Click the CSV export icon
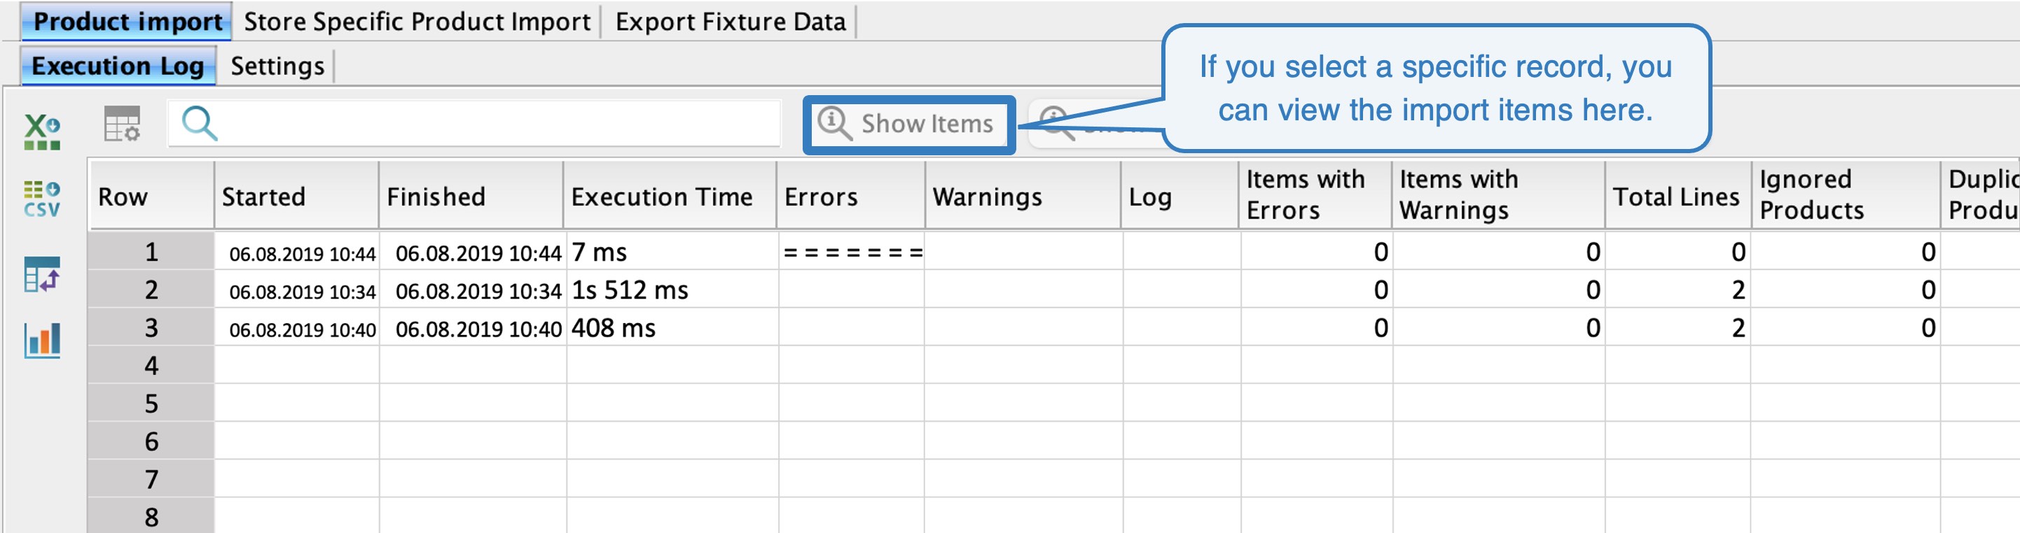The image size is (2020, 533). coord(42,199)
